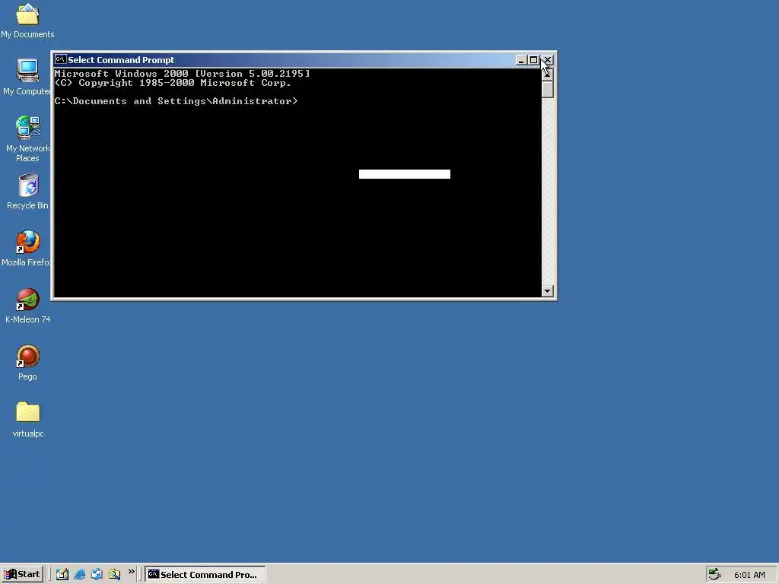Screen dimensions: 779x584
Task: Click the 6:01 AM taskbar clock
Action: (749, 575)
